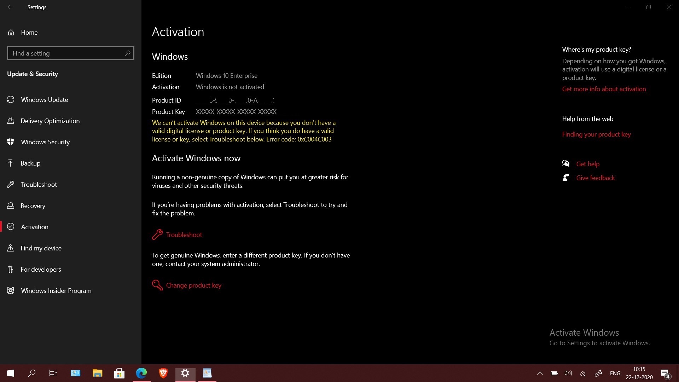Select Backup in sidebar
Image resolution: width=679 pixels, height=382 pixels.
[x=30, y=163]
